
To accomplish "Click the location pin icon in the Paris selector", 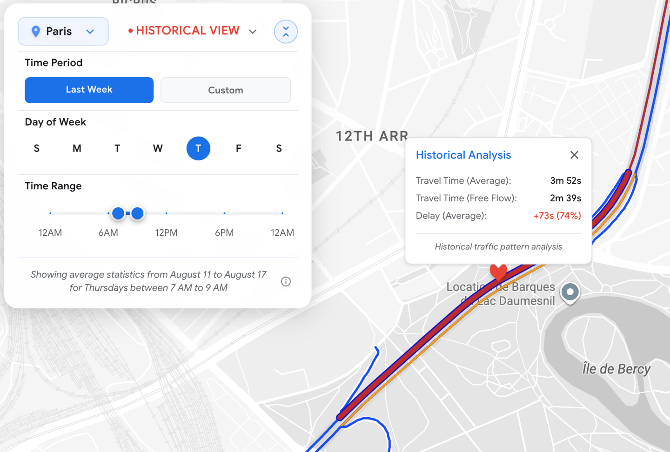I will (x=36, y=31).
